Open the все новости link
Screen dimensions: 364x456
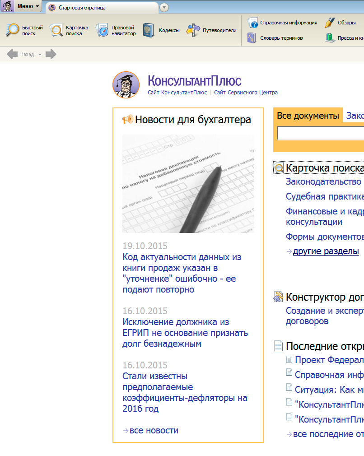click(154, 430)
